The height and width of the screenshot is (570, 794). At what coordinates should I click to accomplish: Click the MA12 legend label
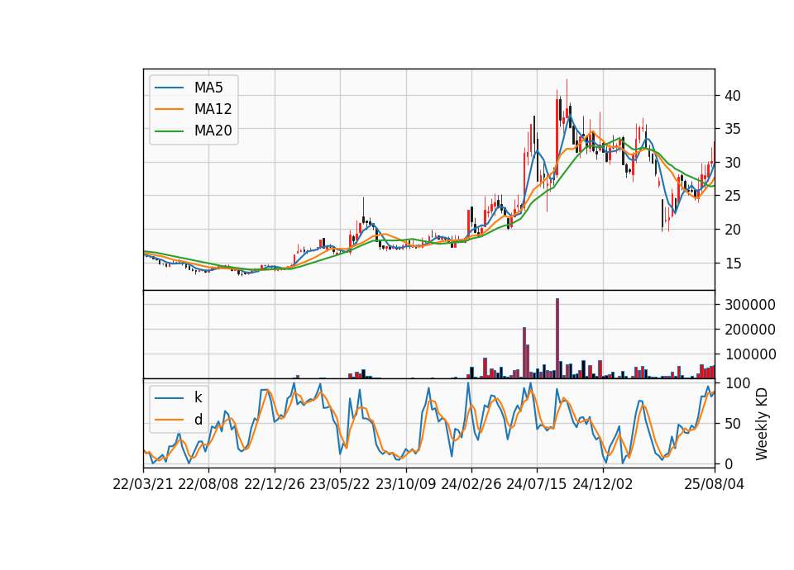pos(213,109)
